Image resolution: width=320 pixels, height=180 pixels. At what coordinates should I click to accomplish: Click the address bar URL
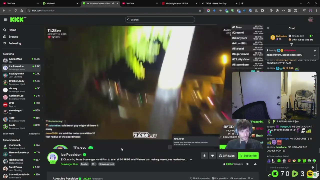pos(43,10)
